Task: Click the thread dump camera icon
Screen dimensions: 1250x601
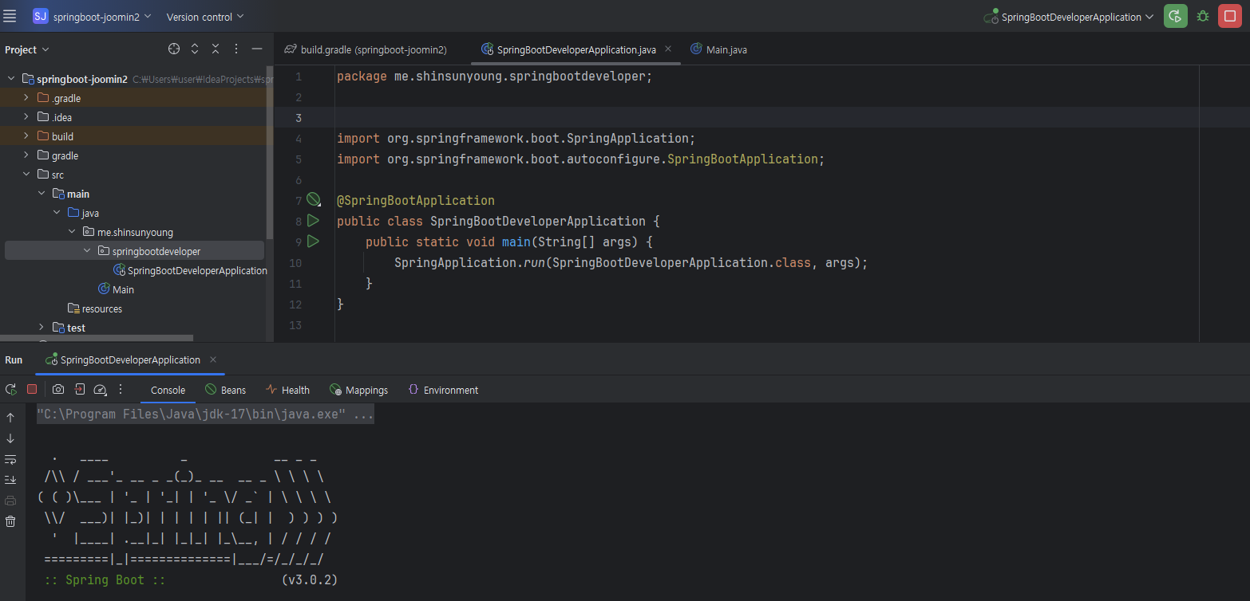Action: coord(58,390)
